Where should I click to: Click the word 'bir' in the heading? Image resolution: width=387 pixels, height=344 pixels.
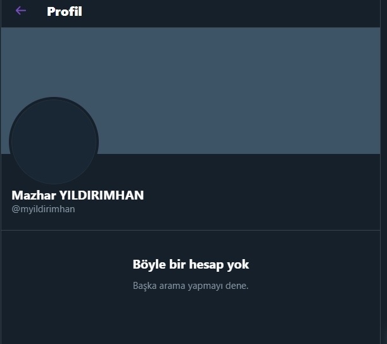177,264
